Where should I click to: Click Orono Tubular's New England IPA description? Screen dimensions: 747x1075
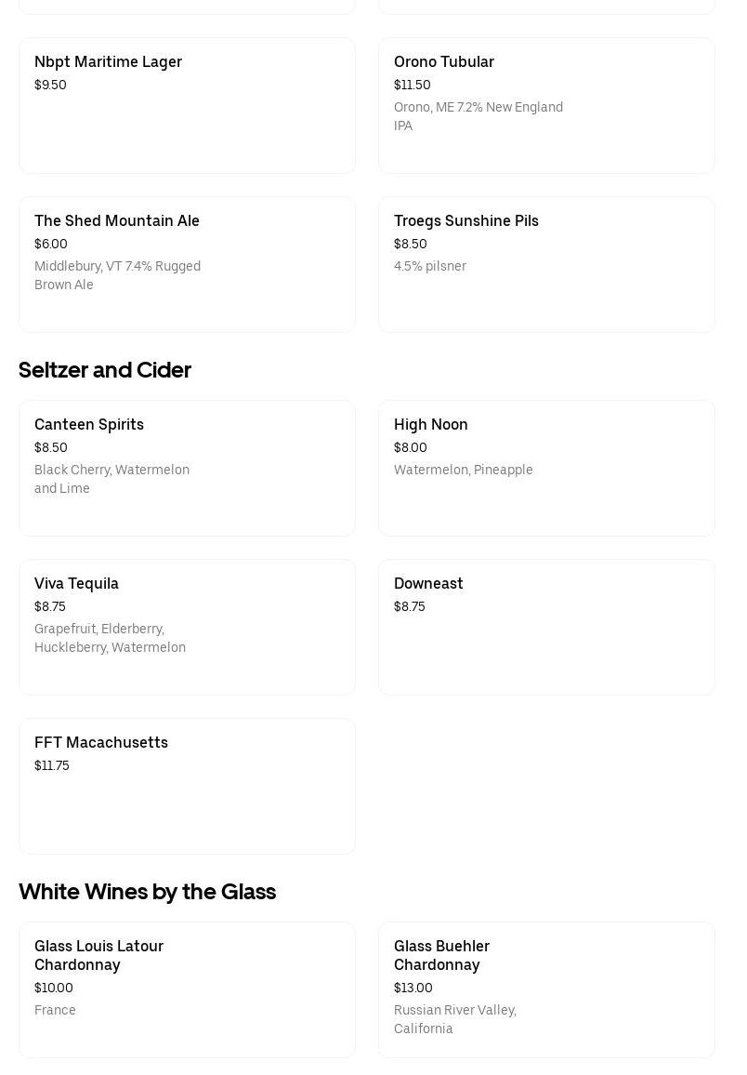click(x=478, y=116)
